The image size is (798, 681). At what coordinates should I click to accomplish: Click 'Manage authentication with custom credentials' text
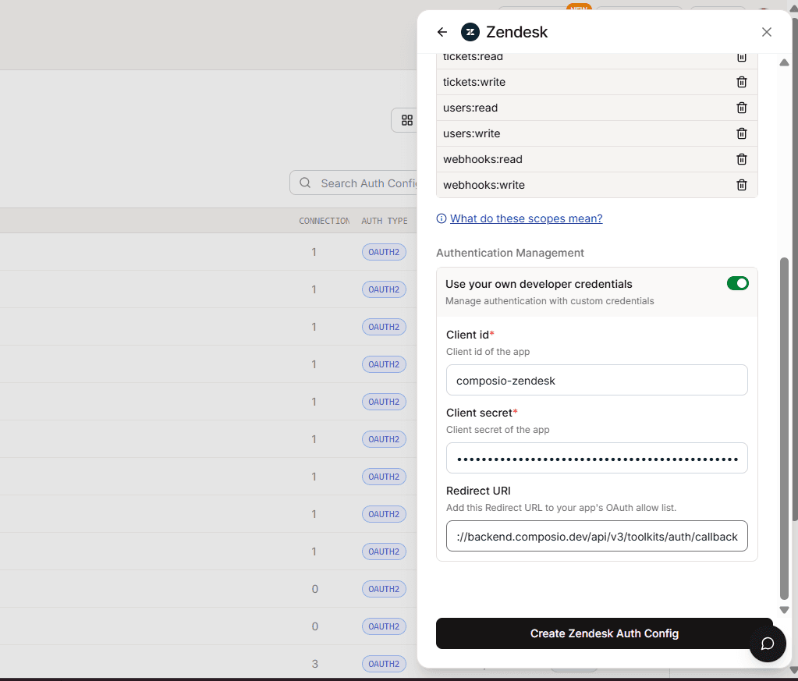click(x=550, y=301)
